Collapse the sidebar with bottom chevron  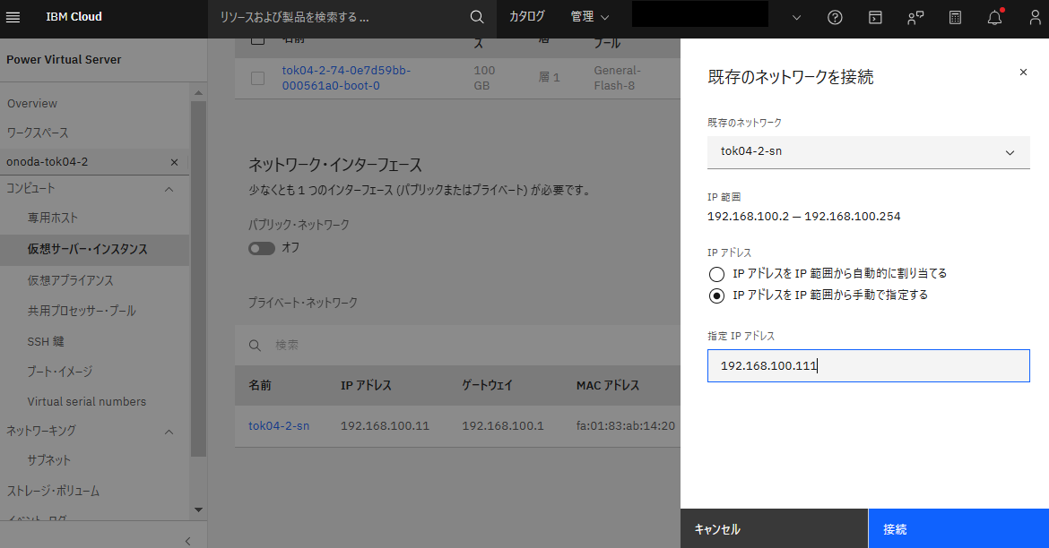coord(188,541)
